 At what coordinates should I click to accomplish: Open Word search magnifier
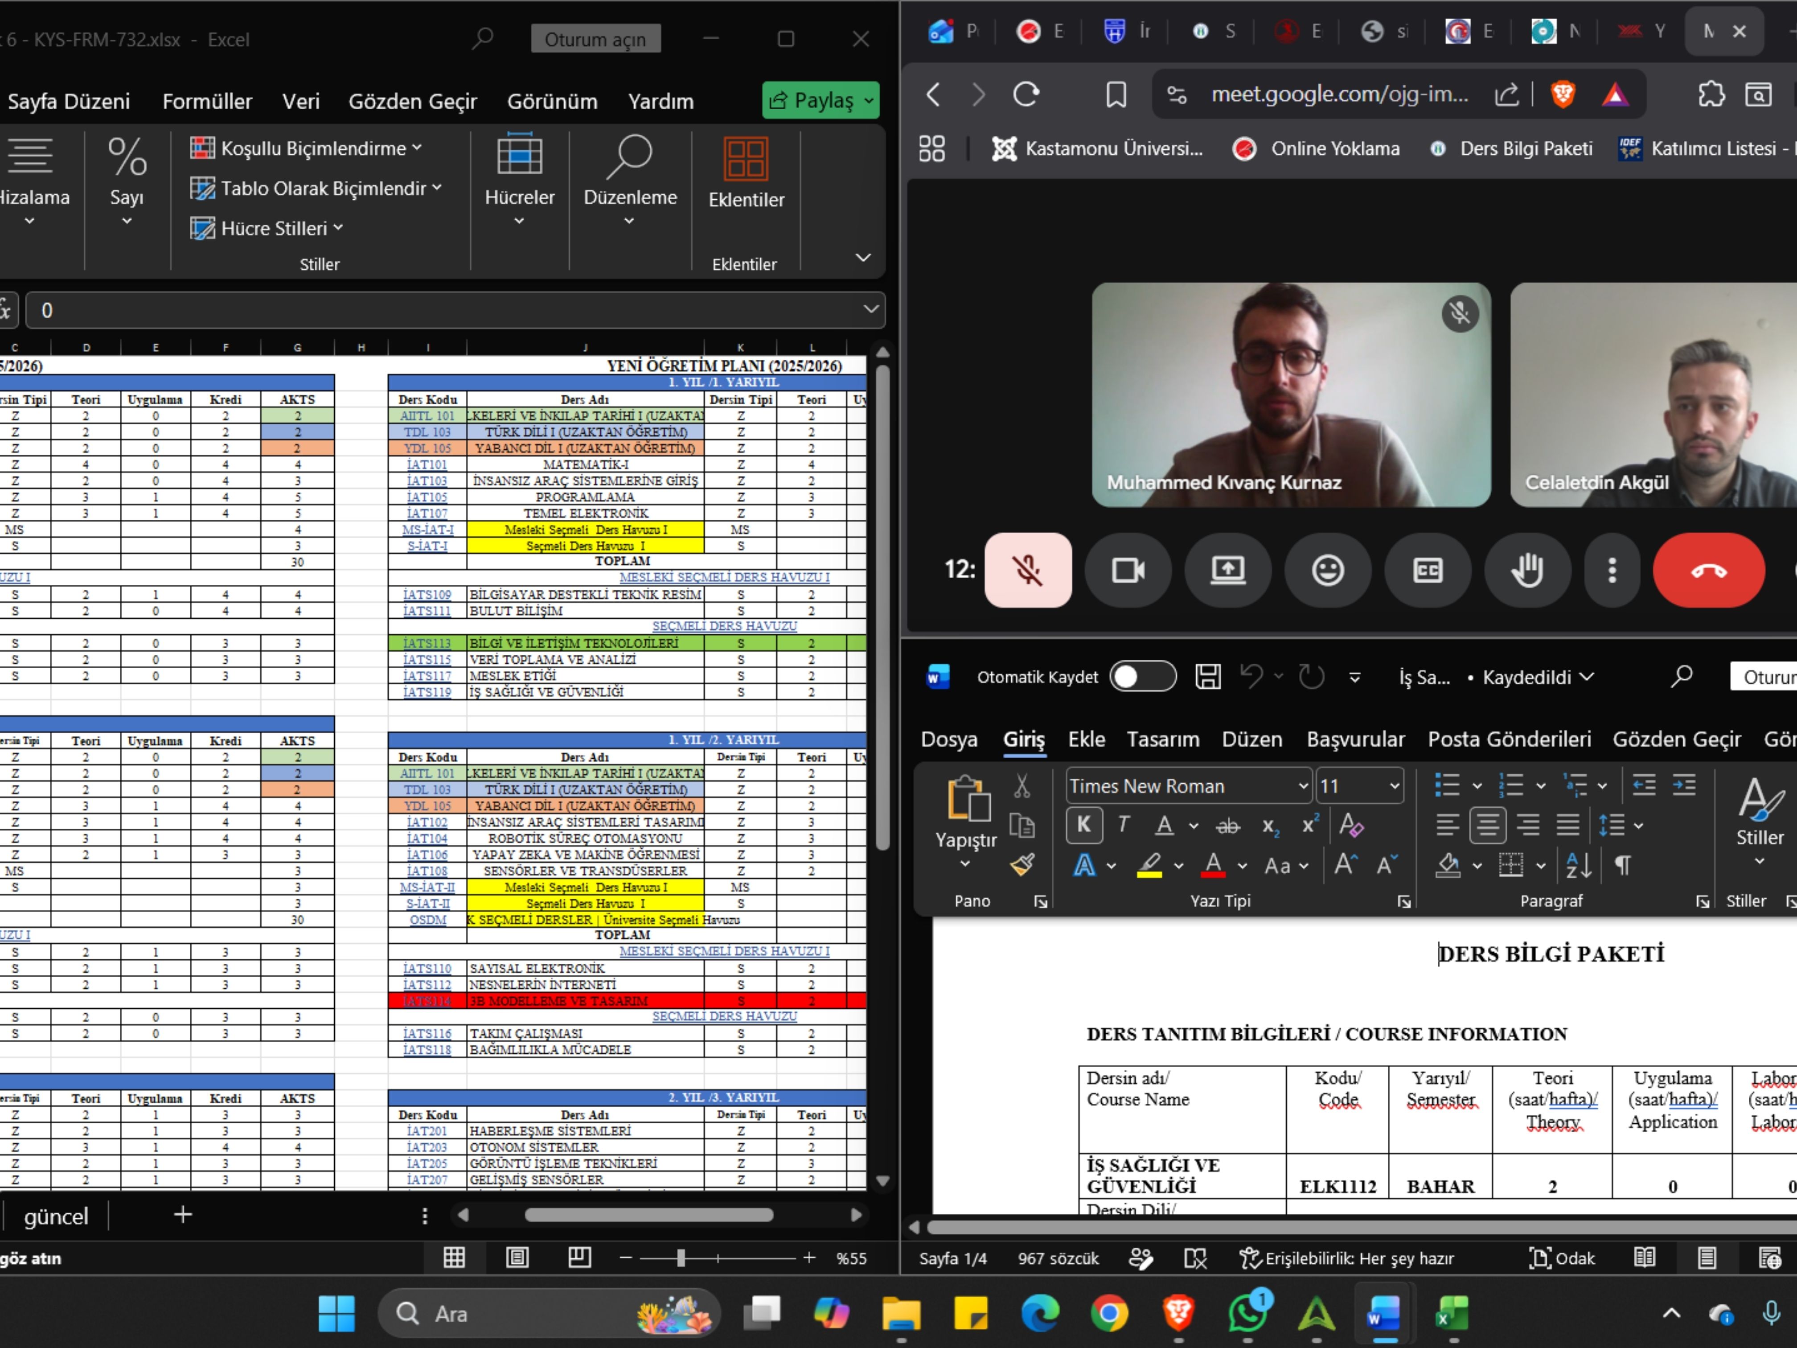pos(1681,676)
